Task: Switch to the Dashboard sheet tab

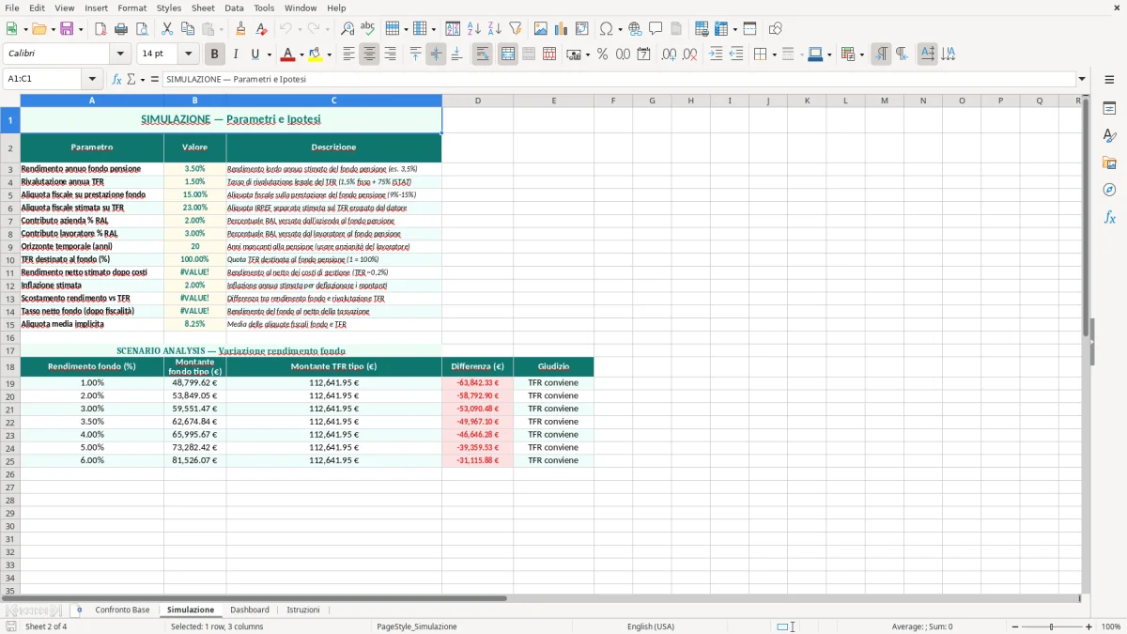Action: (x=250, y=610)
